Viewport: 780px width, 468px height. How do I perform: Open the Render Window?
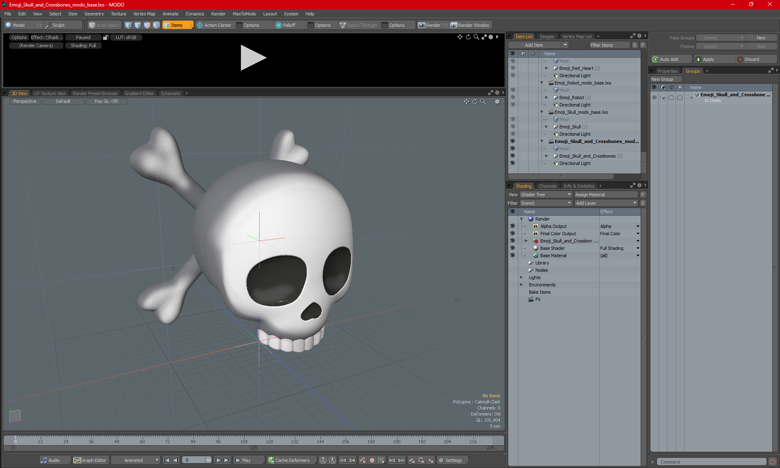(470, 25)
